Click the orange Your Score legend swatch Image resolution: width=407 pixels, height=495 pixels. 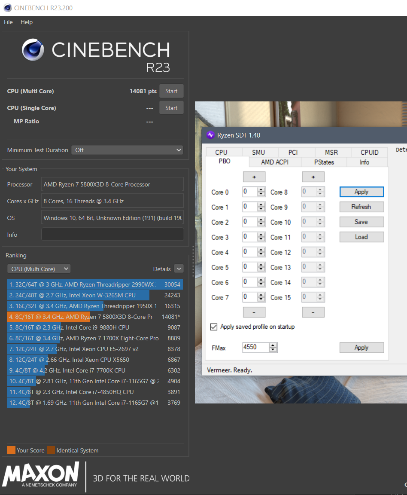point(11,450)
